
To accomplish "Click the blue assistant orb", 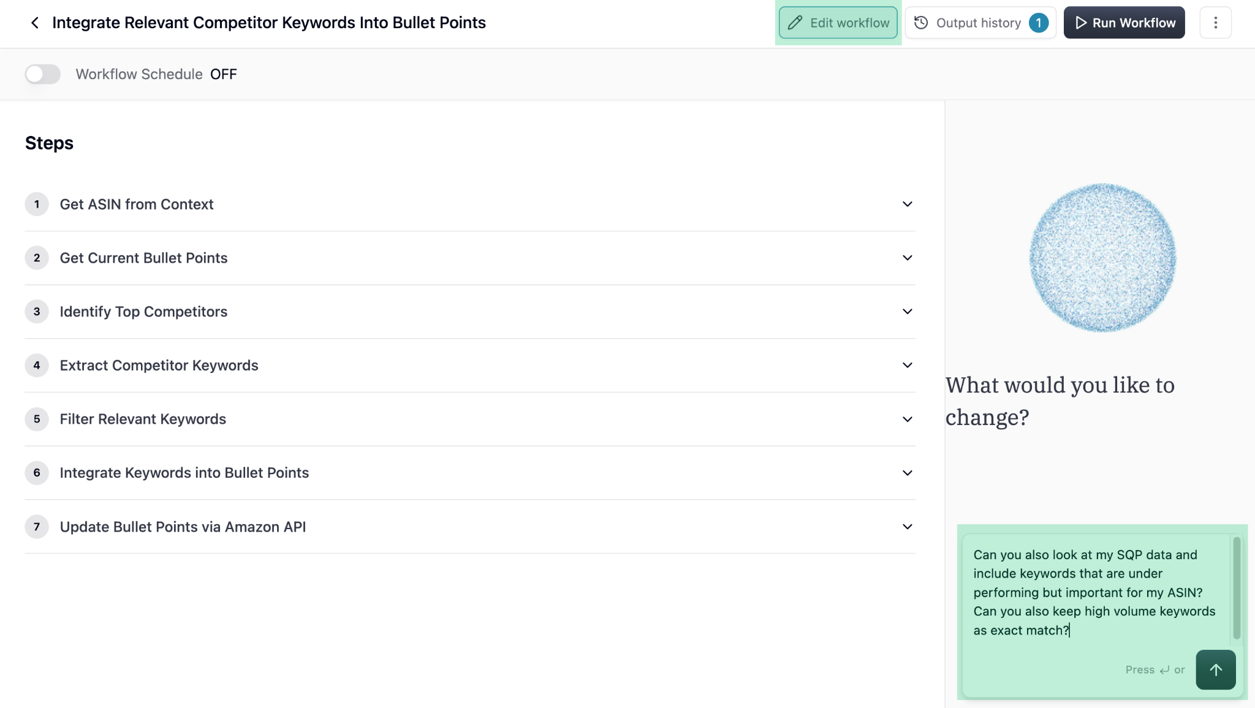I will click(x=1102, y=258).
